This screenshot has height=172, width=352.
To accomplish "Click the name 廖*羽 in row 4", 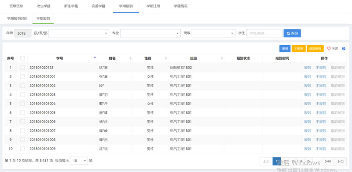I will coord(103,94).
